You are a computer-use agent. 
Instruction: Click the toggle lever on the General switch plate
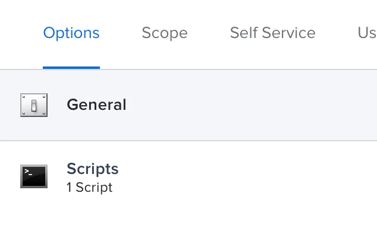34,106
